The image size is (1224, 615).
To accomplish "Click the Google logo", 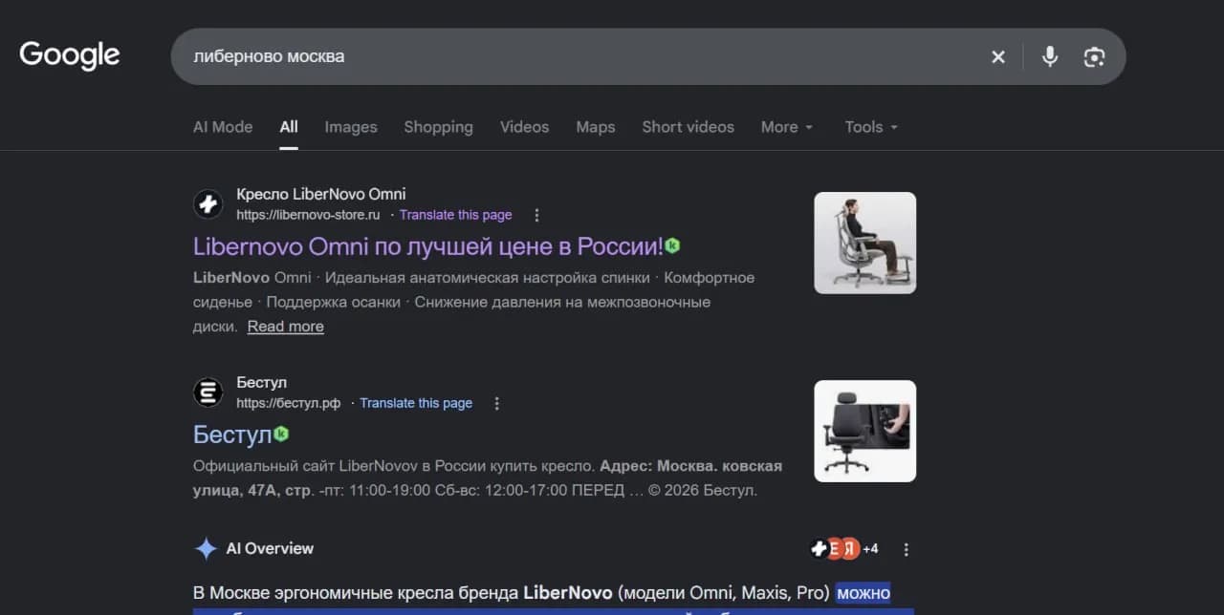I will (70, 55).
